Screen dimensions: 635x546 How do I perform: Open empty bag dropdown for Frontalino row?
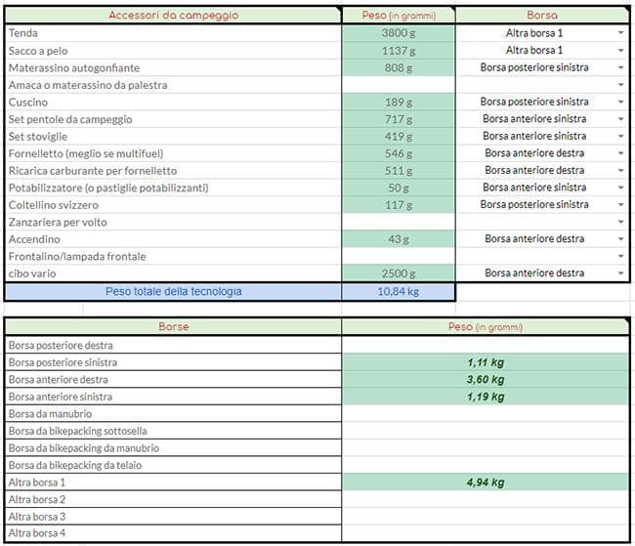[620, 256]
